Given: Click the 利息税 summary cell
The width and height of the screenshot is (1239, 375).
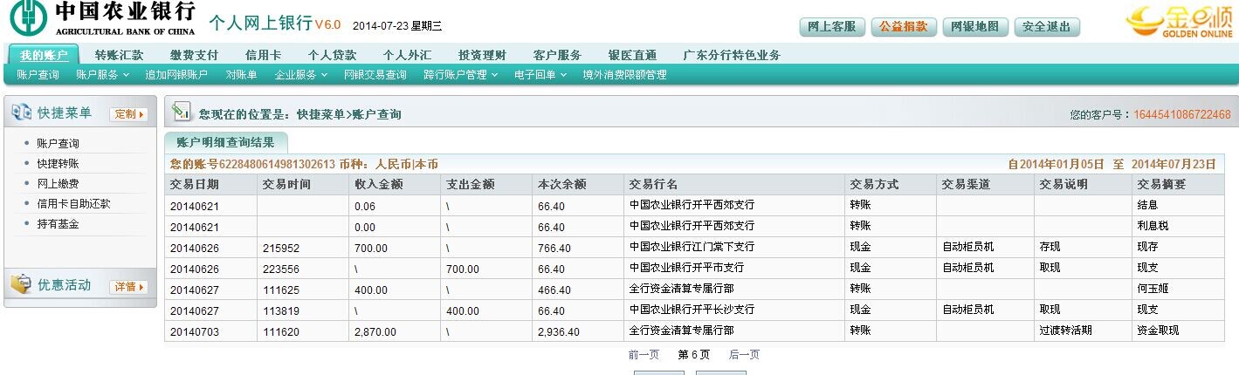Looking at the screenshot, I should coord(1179,227).
